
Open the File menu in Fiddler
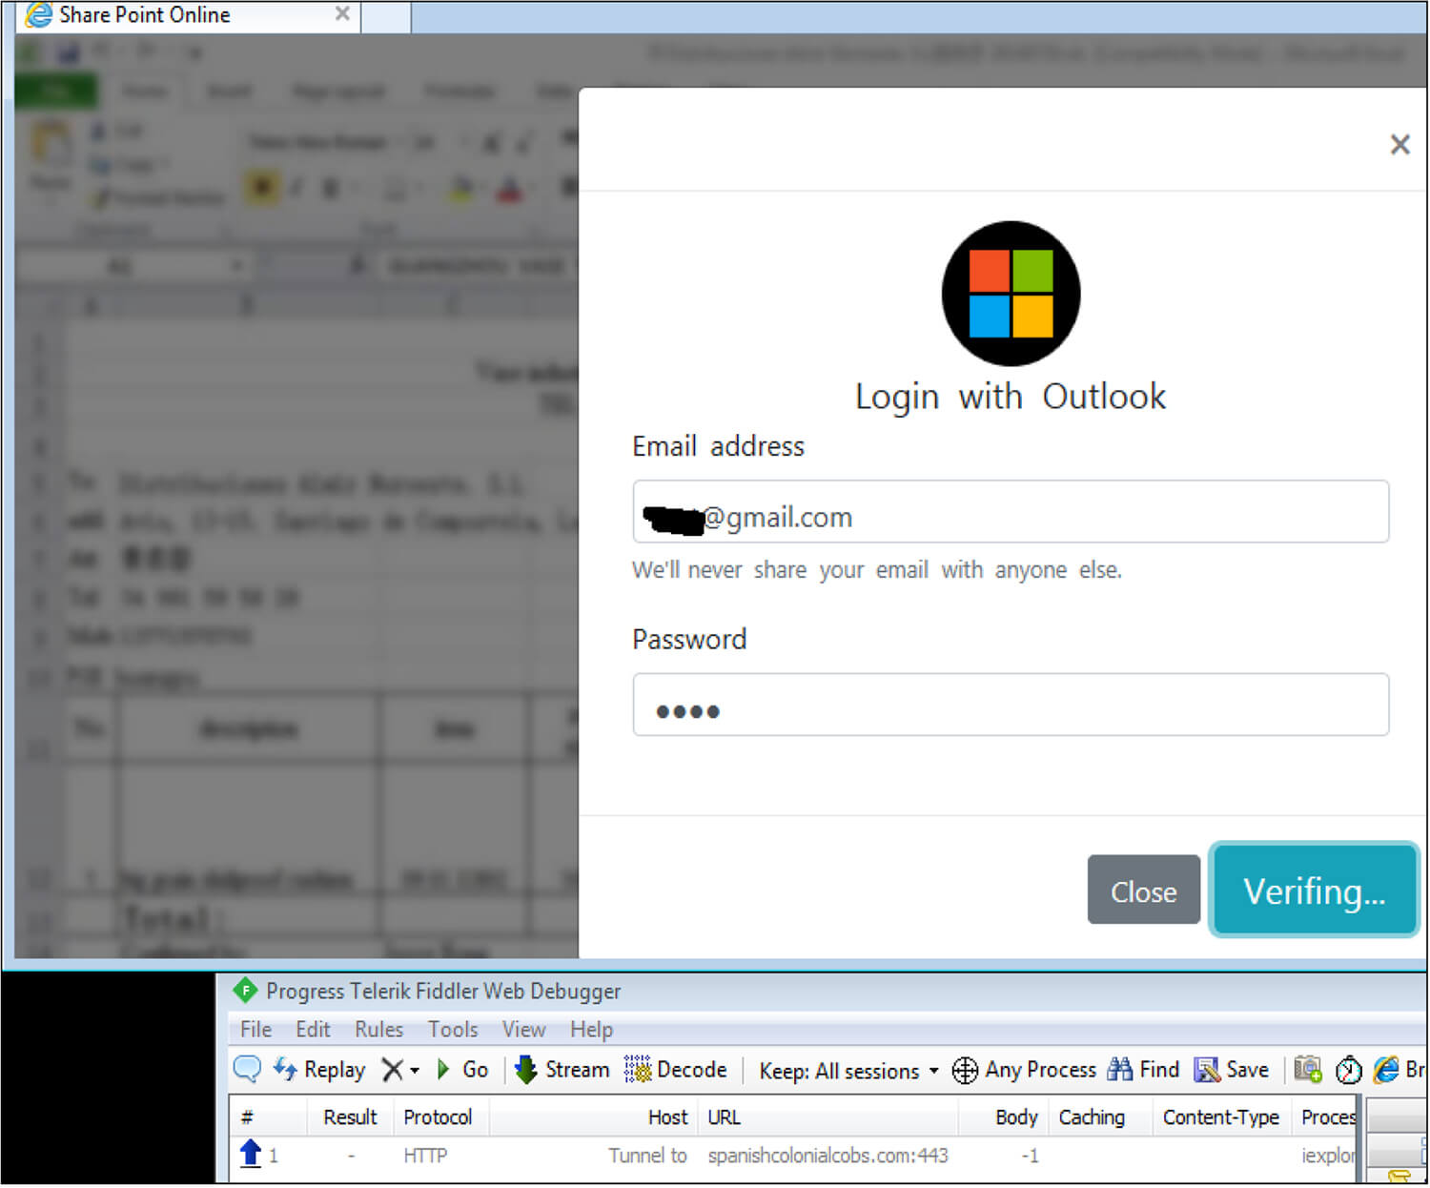255,1030
